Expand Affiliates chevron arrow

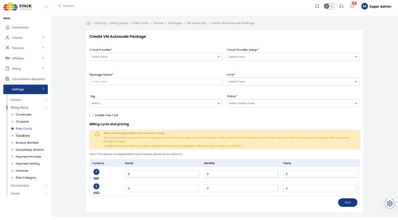[x=43, y=58]
